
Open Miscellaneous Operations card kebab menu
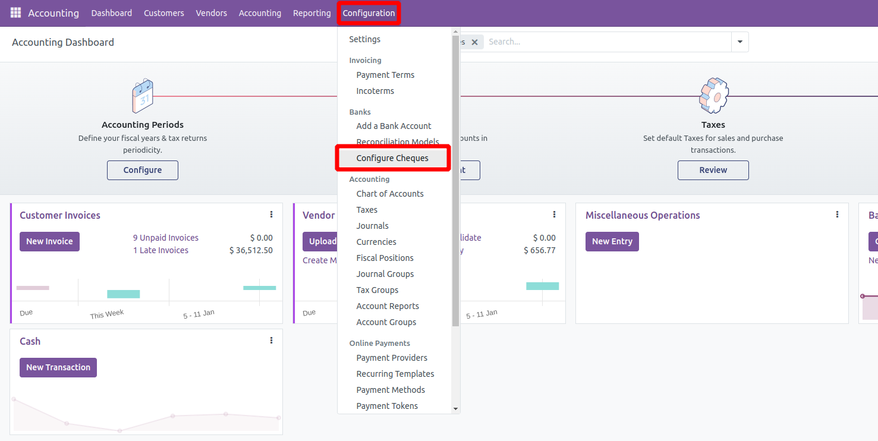[837, 215]
